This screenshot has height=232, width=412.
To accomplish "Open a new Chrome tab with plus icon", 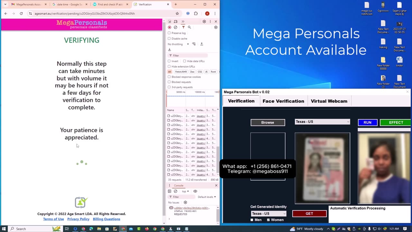I will tap(175, 5).
